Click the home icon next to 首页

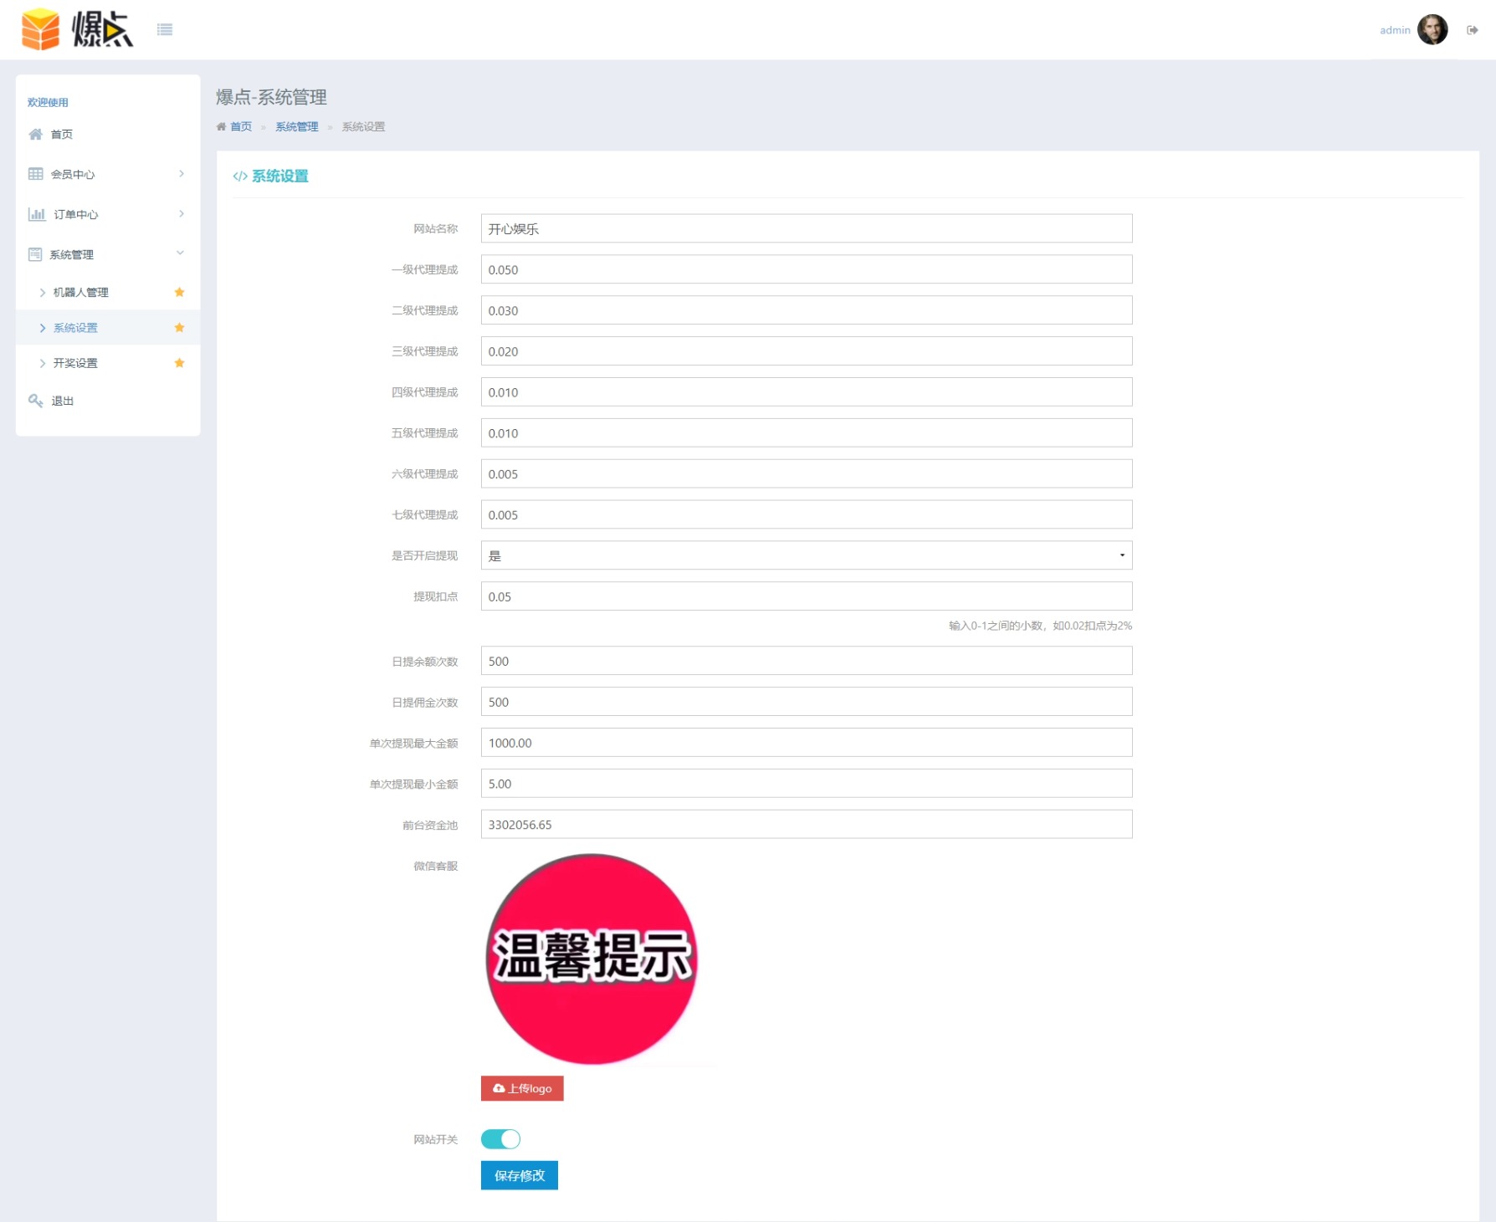point(35,135)
